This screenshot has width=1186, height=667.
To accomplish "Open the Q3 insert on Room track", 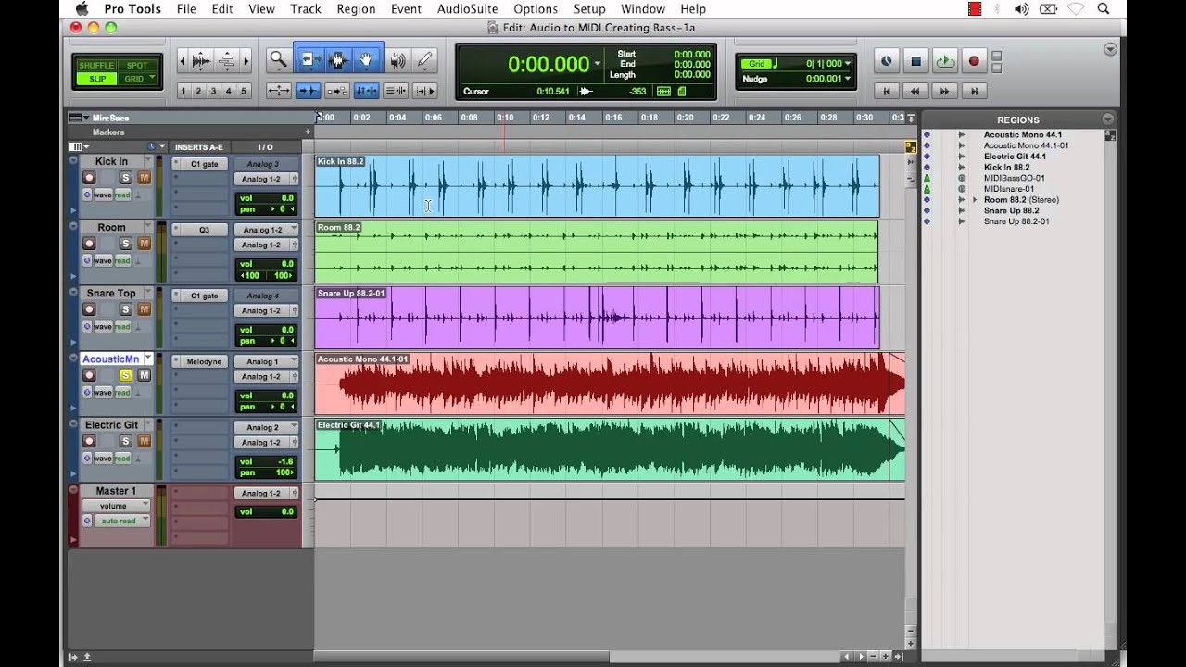I will coord(203,230).
